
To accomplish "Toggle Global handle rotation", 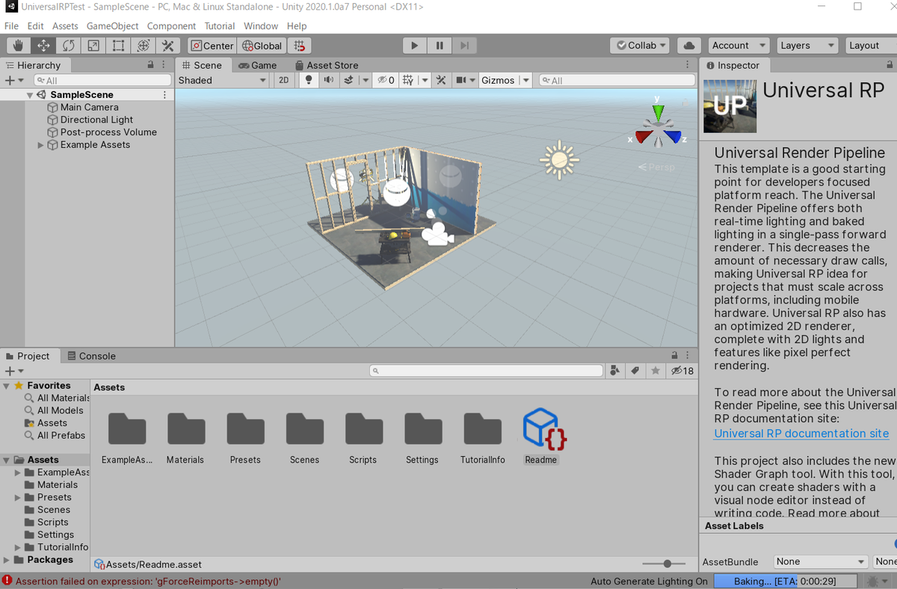I will 262,46.
